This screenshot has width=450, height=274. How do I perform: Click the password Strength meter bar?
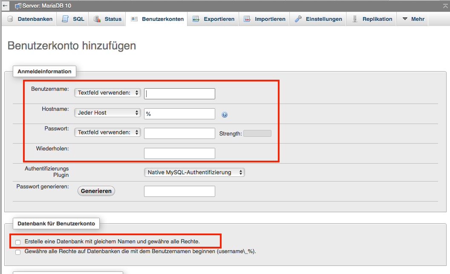(257, 133)
